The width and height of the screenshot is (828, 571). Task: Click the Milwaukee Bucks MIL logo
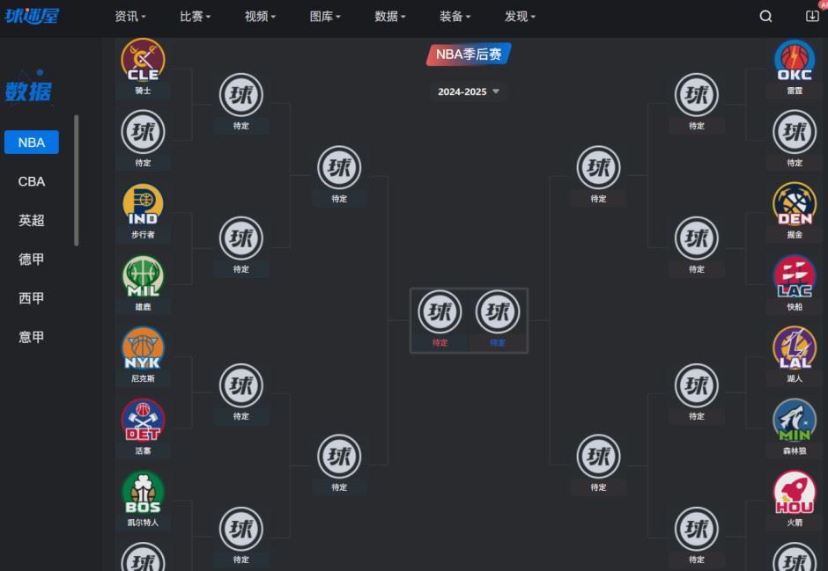point(143,276)
